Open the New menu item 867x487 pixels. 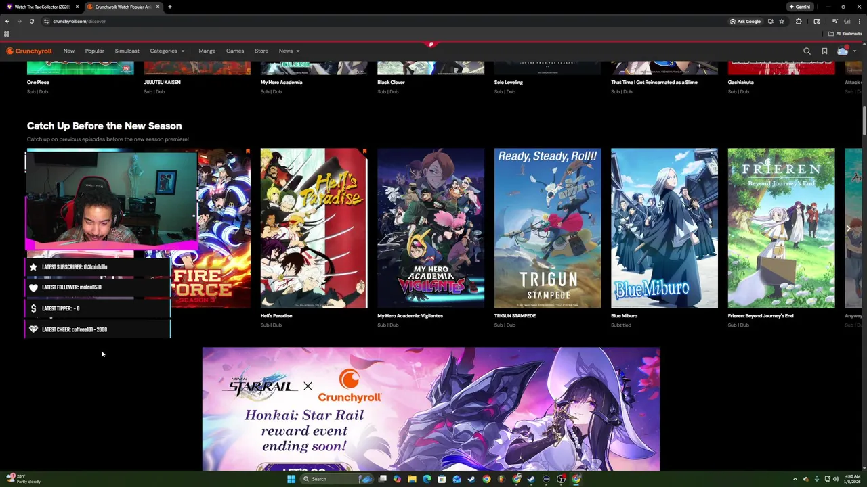69,51
